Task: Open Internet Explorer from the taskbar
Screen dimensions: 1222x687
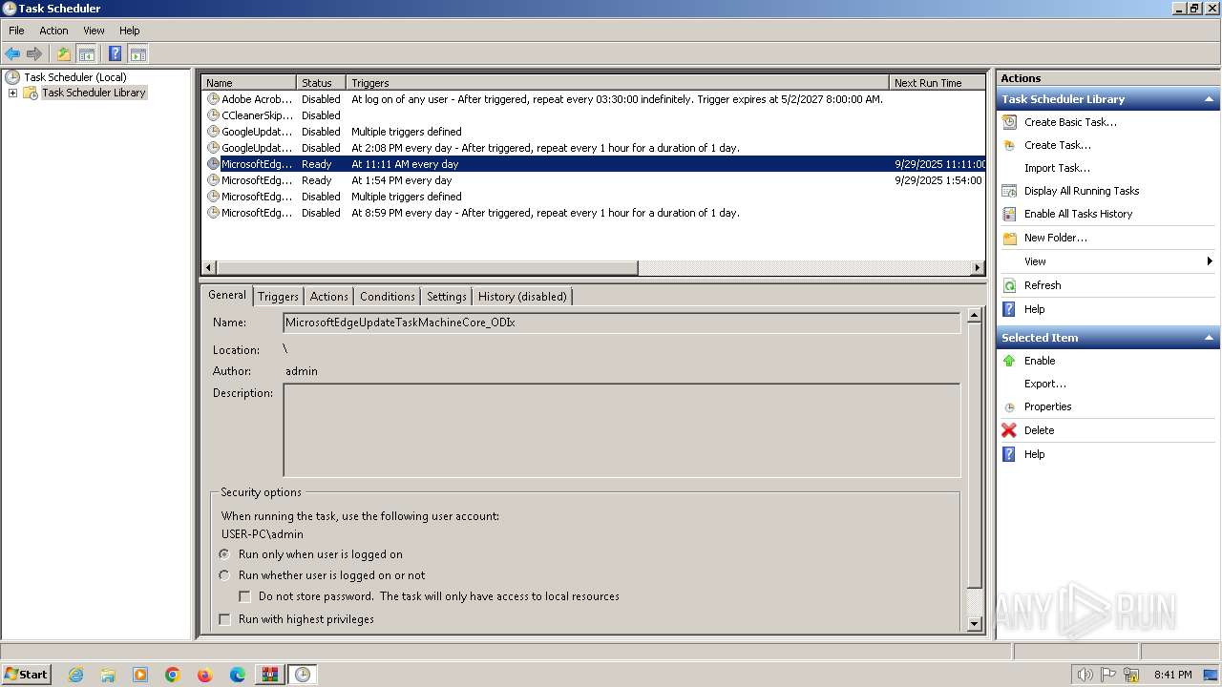Action: [x=75, y=675]
